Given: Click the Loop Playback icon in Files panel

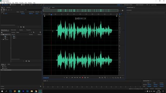Looking at the screenshot, I should pos(21,27).
